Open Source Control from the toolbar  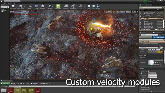click(21, 7)
